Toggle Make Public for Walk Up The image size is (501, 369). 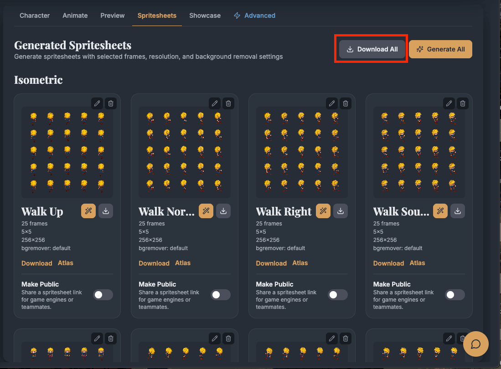[x=103, y=295]
